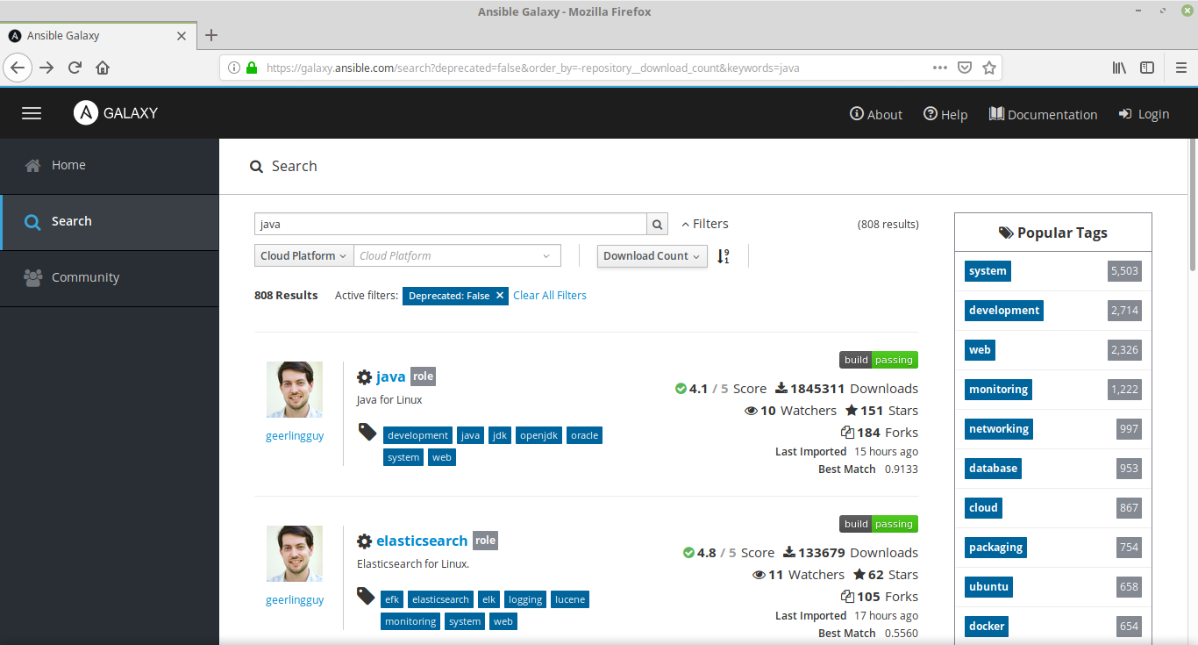Screen dimensions: 1198x645
Task: Close the Ansible Galaxy tab
Action: click(x=182, y=36)
